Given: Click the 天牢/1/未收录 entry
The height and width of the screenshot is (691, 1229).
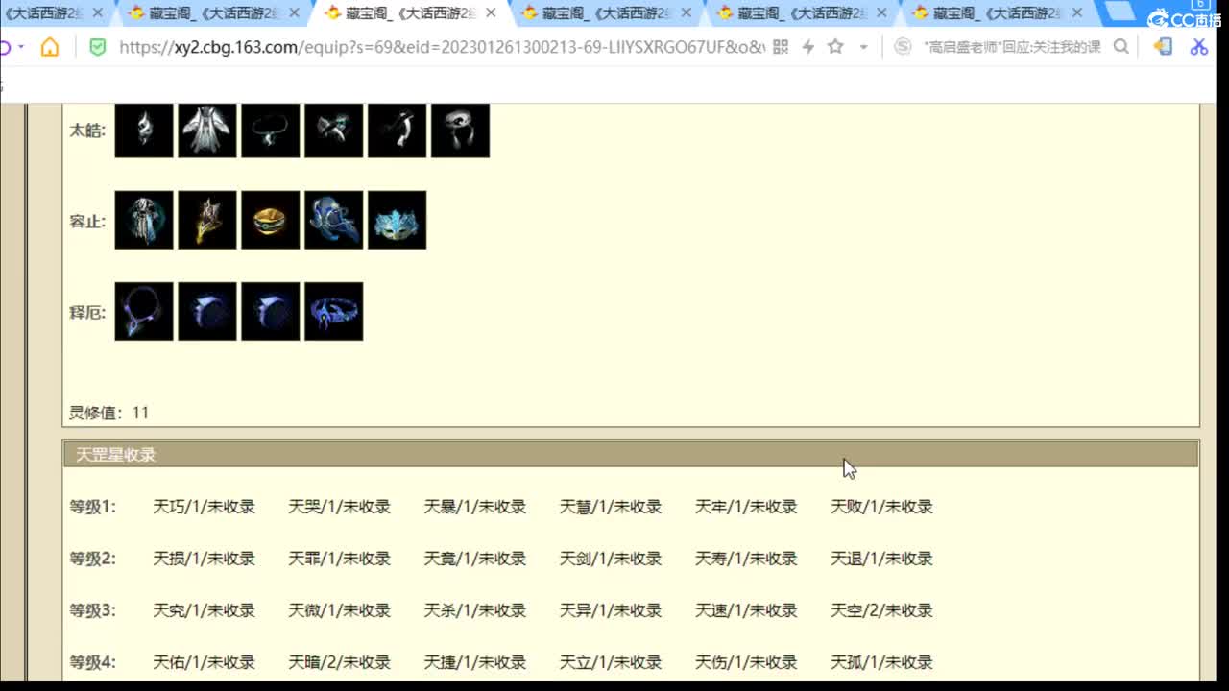Looking at the screenshot, I should (746, 507).
